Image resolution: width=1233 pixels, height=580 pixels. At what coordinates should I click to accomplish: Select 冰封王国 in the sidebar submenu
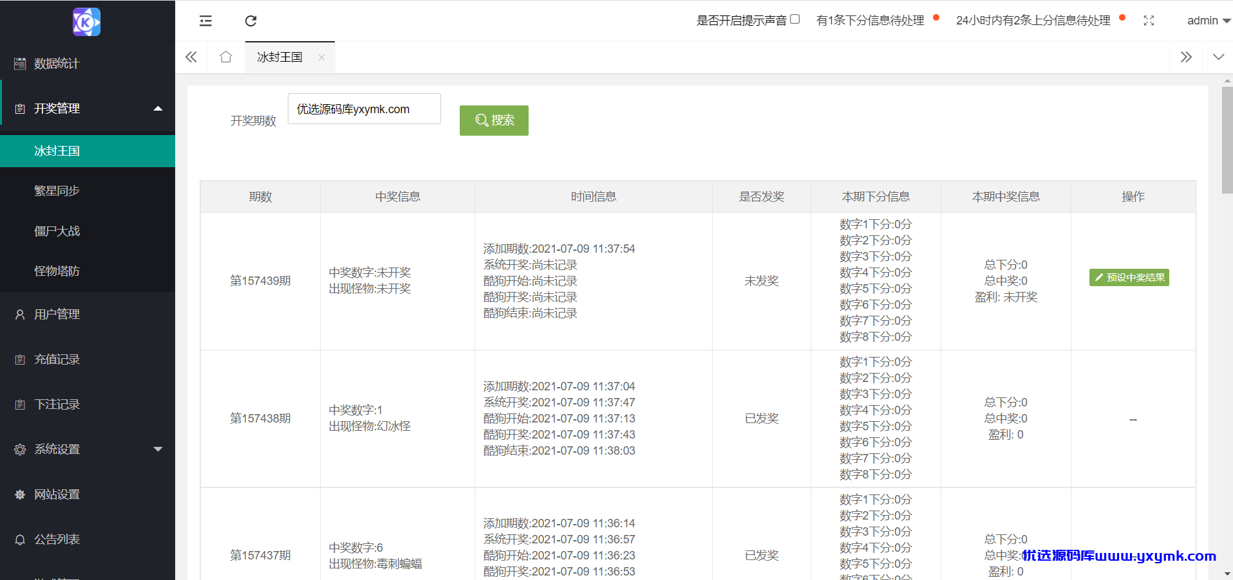[x=88, y=151]
